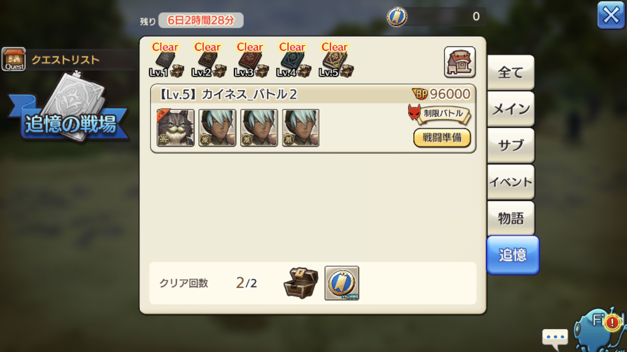Select the Lv.3 red book icon
This screenshot has height=352, width=627.
[x=249, y=61]
